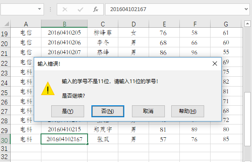Screen dimensions: 252x162
Task: Click cell B30 with 201604102167
Action: click(64, 139)
